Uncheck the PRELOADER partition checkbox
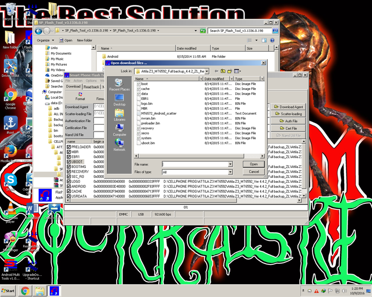The width and height of the screenshot is (372, 297). tap(69, 147)
